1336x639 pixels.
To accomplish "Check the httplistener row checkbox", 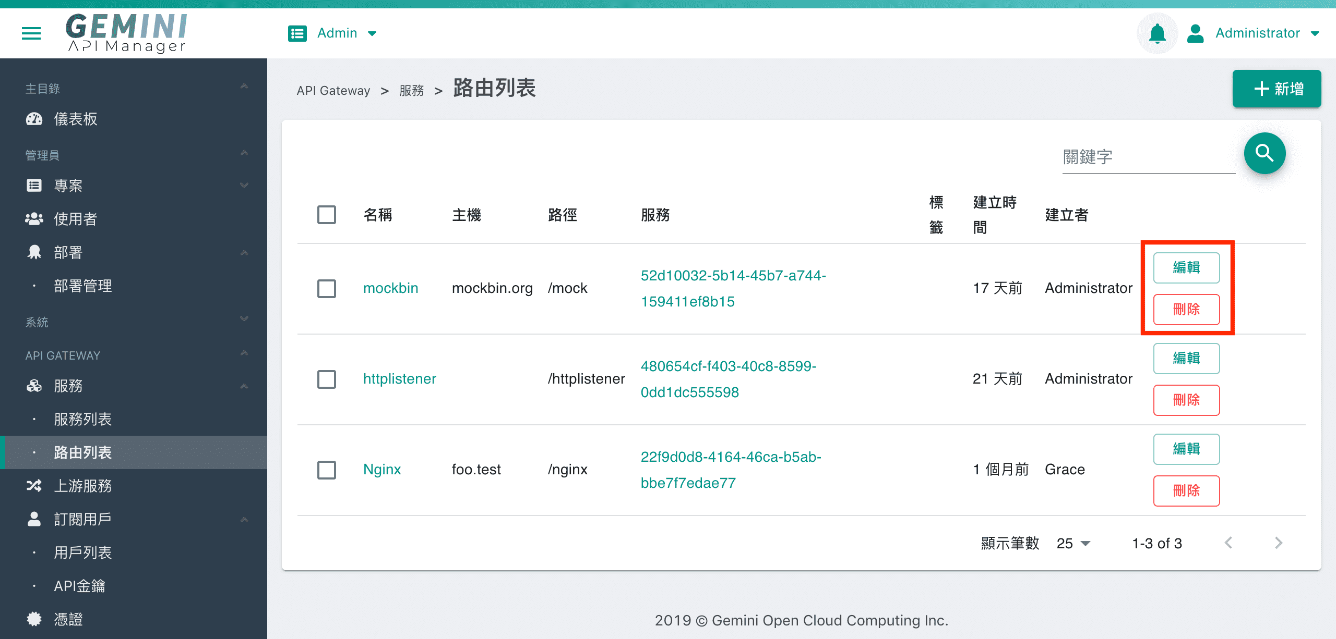I will [327, 379].
